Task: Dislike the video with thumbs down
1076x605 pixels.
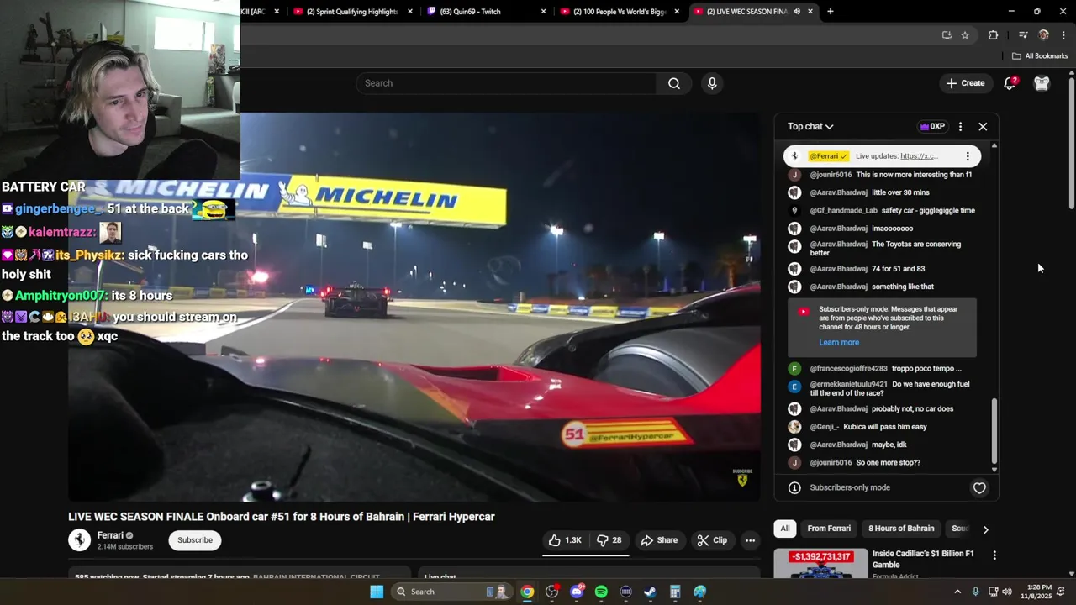Action: tap(609, 540)
